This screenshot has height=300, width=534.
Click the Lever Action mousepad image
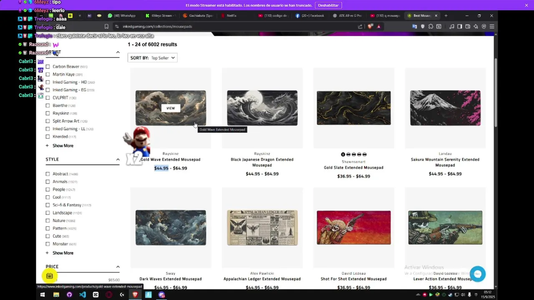(x=445, y=227)
